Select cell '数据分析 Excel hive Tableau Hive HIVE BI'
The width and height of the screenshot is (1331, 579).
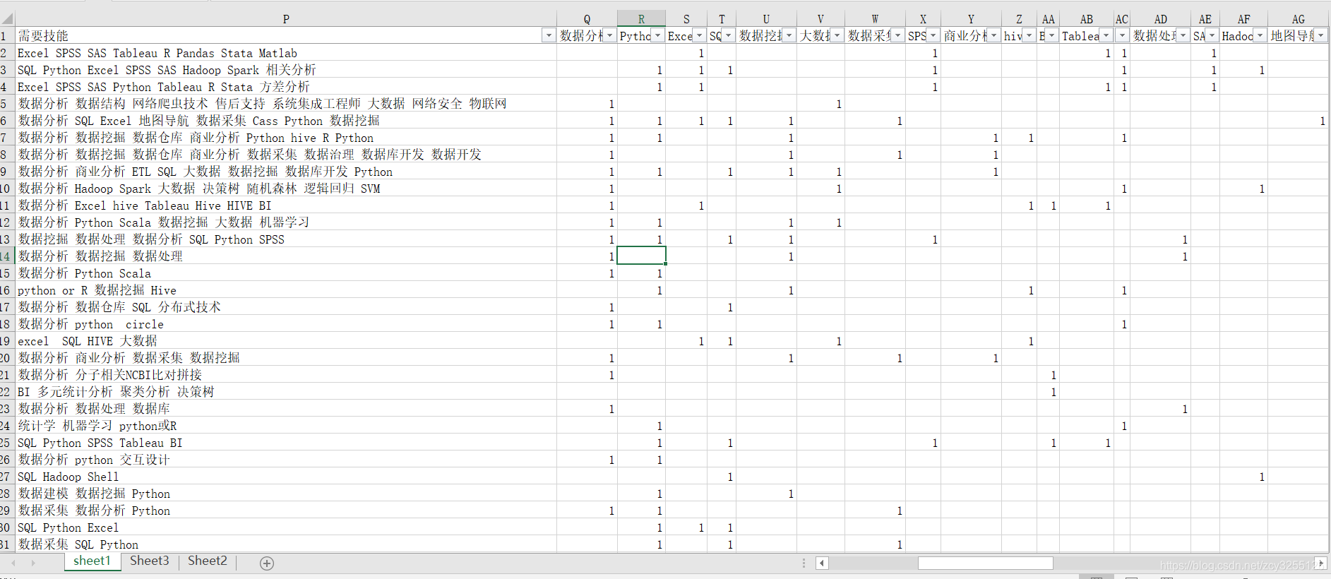[x=286, y=205]
